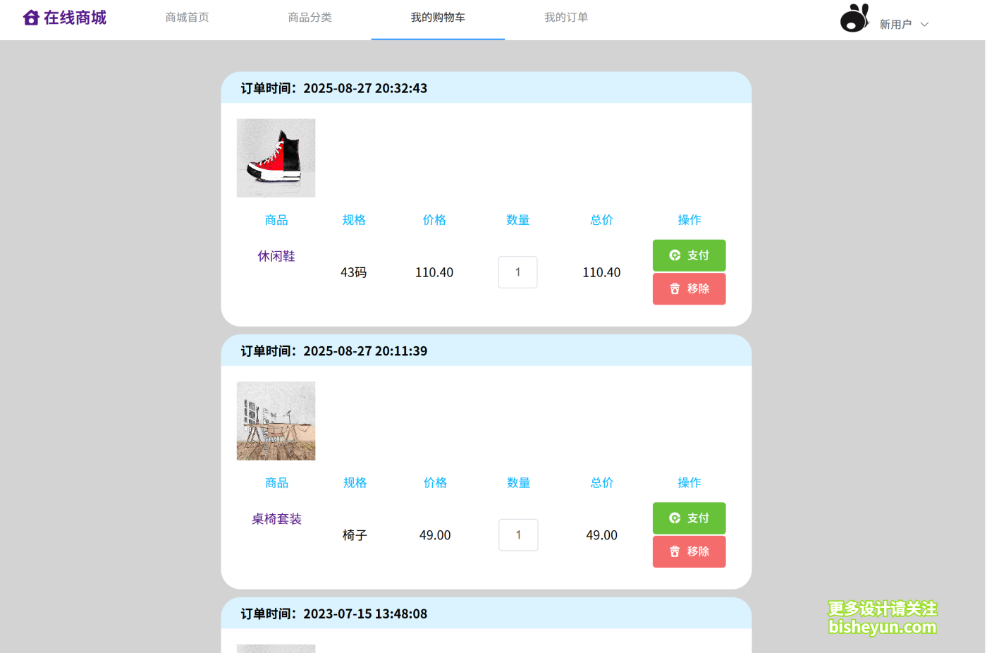Remove 桌椅套装 from cart with 移除
The image size is (987, 653).
[x=689, y=551]
